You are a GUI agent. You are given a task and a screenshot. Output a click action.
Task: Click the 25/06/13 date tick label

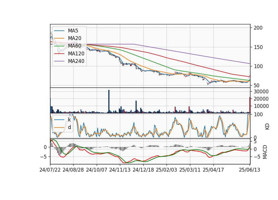point(249,170)
